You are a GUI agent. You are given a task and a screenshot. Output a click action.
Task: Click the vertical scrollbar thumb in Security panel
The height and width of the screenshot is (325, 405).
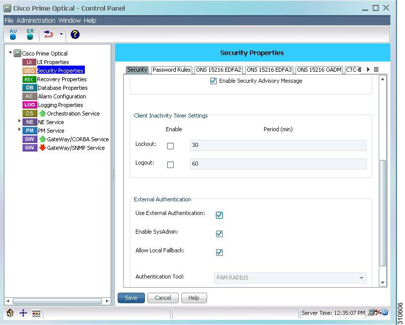[383, 213]
